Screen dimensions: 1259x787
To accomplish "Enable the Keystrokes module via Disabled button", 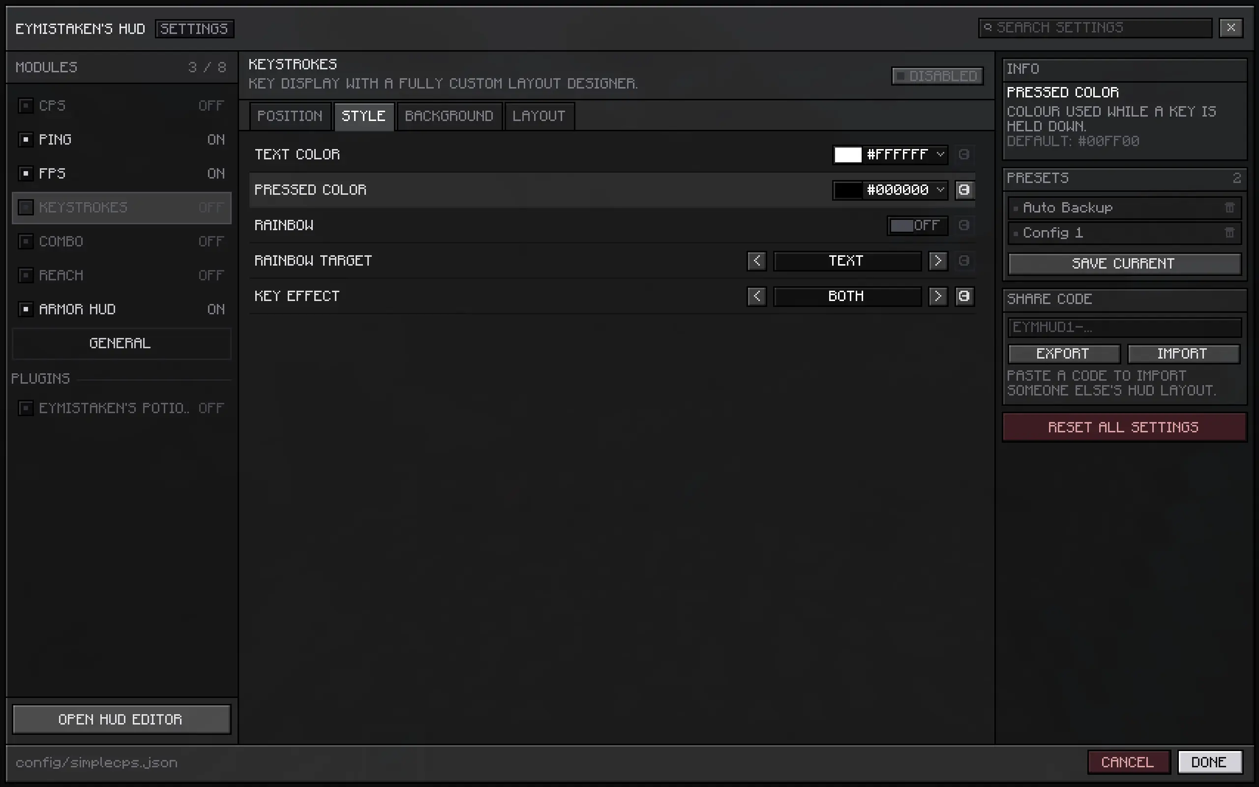I will (x=937, y=76).
